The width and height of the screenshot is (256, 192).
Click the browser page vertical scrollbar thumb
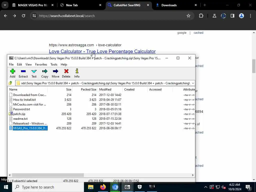click(x=254, y=66)
